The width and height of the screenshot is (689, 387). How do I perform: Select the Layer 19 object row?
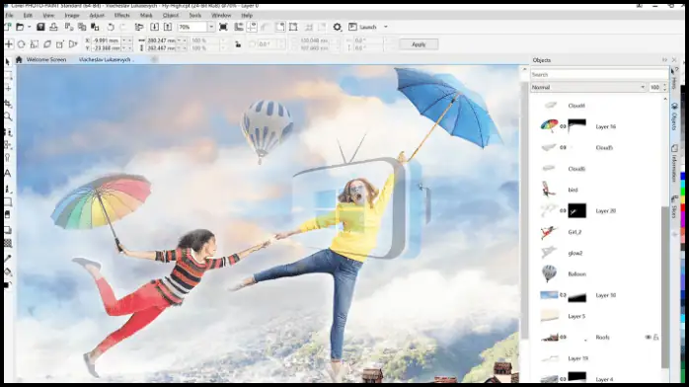[x=597, y=358]
